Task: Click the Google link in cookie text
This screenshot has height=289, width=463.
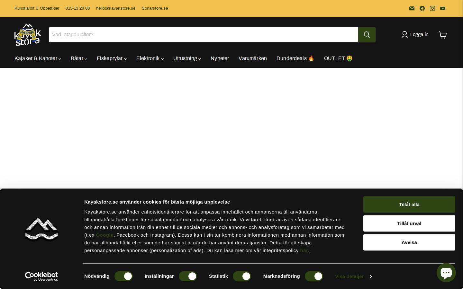Action: pyautogui.click(x=104, y=235)
